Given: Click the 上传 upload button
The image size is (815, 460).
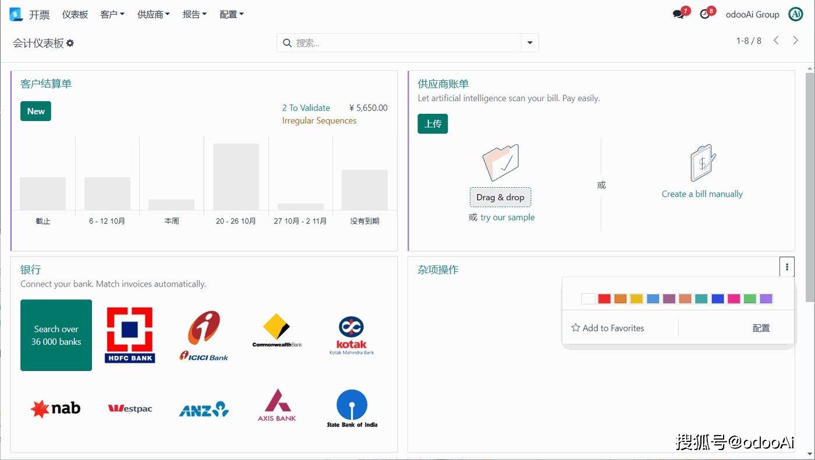Looking at the screenshot, I should (433, 124).
